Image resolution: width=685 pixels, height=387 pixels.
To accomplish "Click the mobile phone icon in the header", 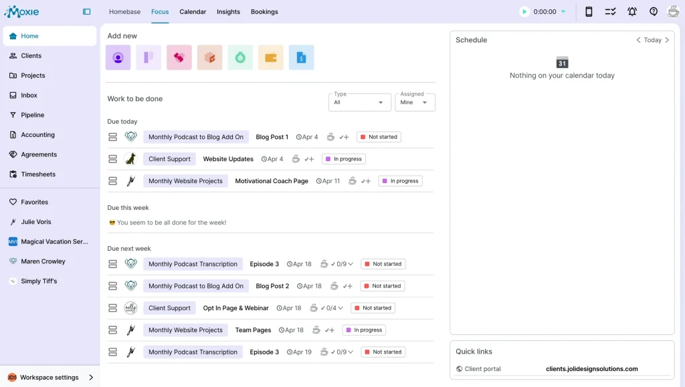I will click(x=589, y=11).
